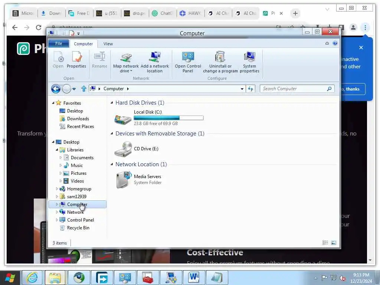Expand the Control Panel tree node
380x285 pixels.
coord(57,220)
